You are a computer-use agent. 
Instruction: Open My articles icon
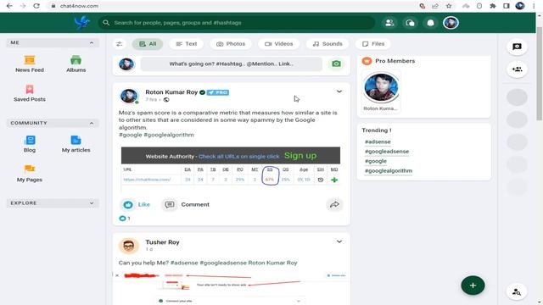click(x=76, y=140)
